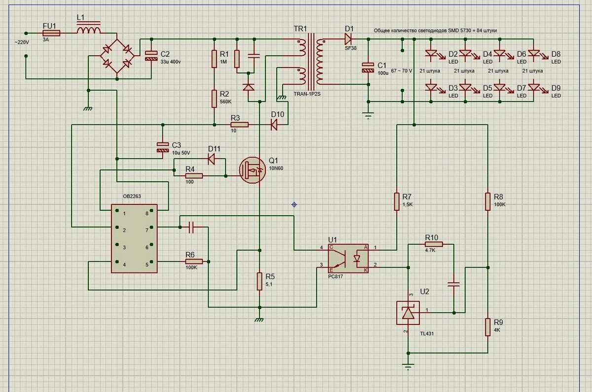Click the blue origin marker crosshair
Screen dimensions: 592x392
(294, 204)
